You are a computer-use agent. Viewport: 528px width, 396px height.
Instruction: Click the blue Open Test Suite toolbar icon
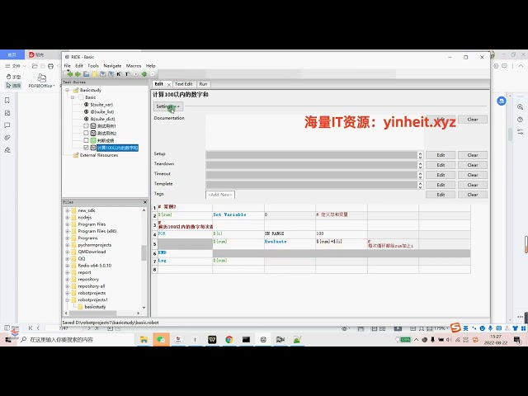click(x=86, y=74)
